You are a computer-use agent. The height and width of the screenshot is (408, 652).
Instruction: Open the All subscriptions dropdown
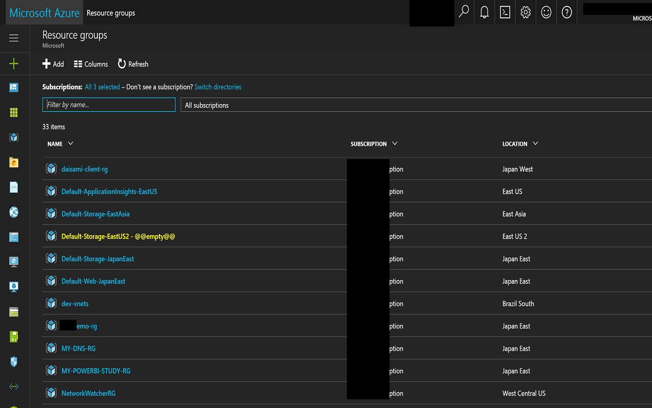(x=416, y=105)
